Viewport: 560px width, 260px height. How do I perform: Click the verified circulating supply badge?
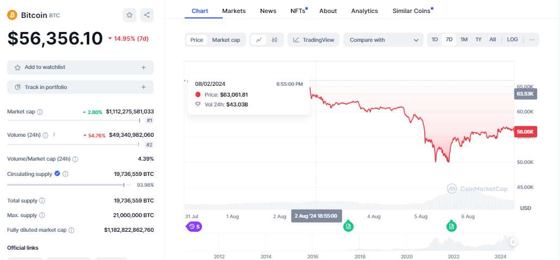(57, 174)
